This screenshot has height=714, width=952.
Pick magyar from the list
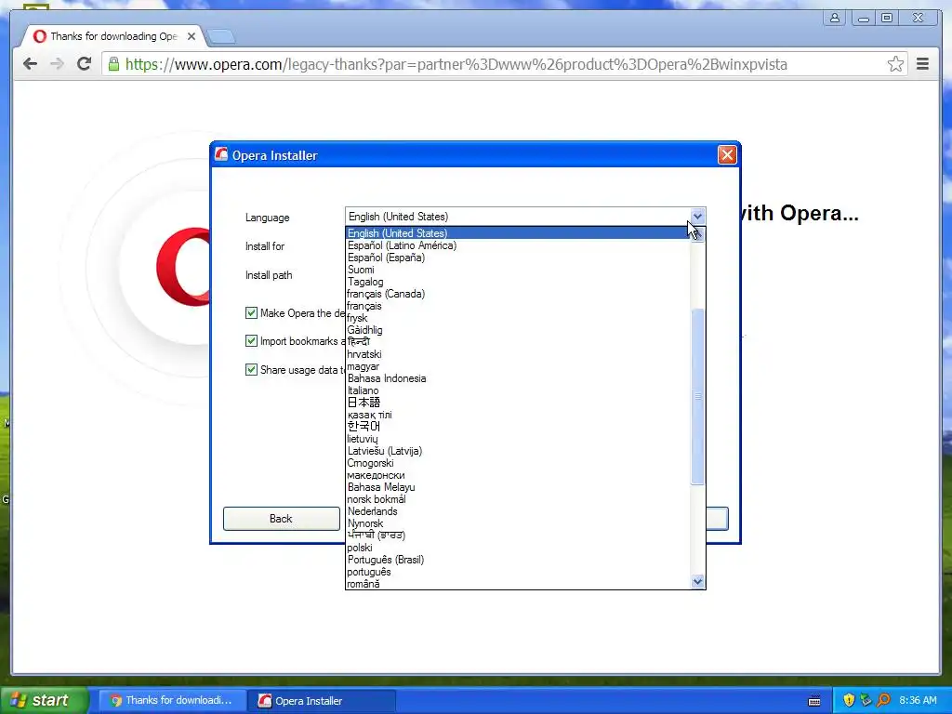click(518, 366)
